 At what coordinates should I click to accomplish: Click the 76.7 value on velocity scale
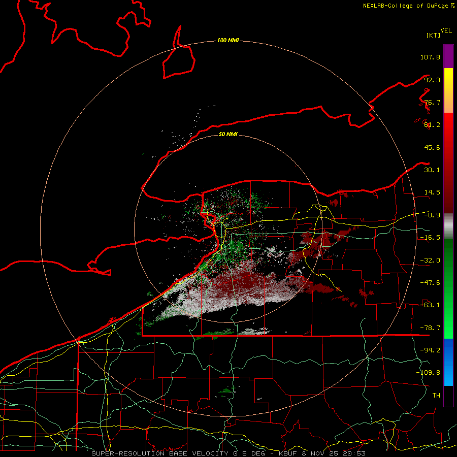432,102
